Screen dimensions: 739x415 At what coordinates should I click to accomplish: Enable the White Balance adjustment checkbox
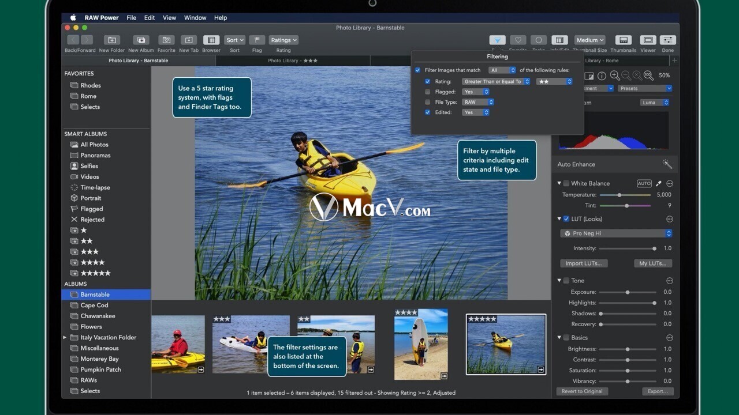point(566,183)
